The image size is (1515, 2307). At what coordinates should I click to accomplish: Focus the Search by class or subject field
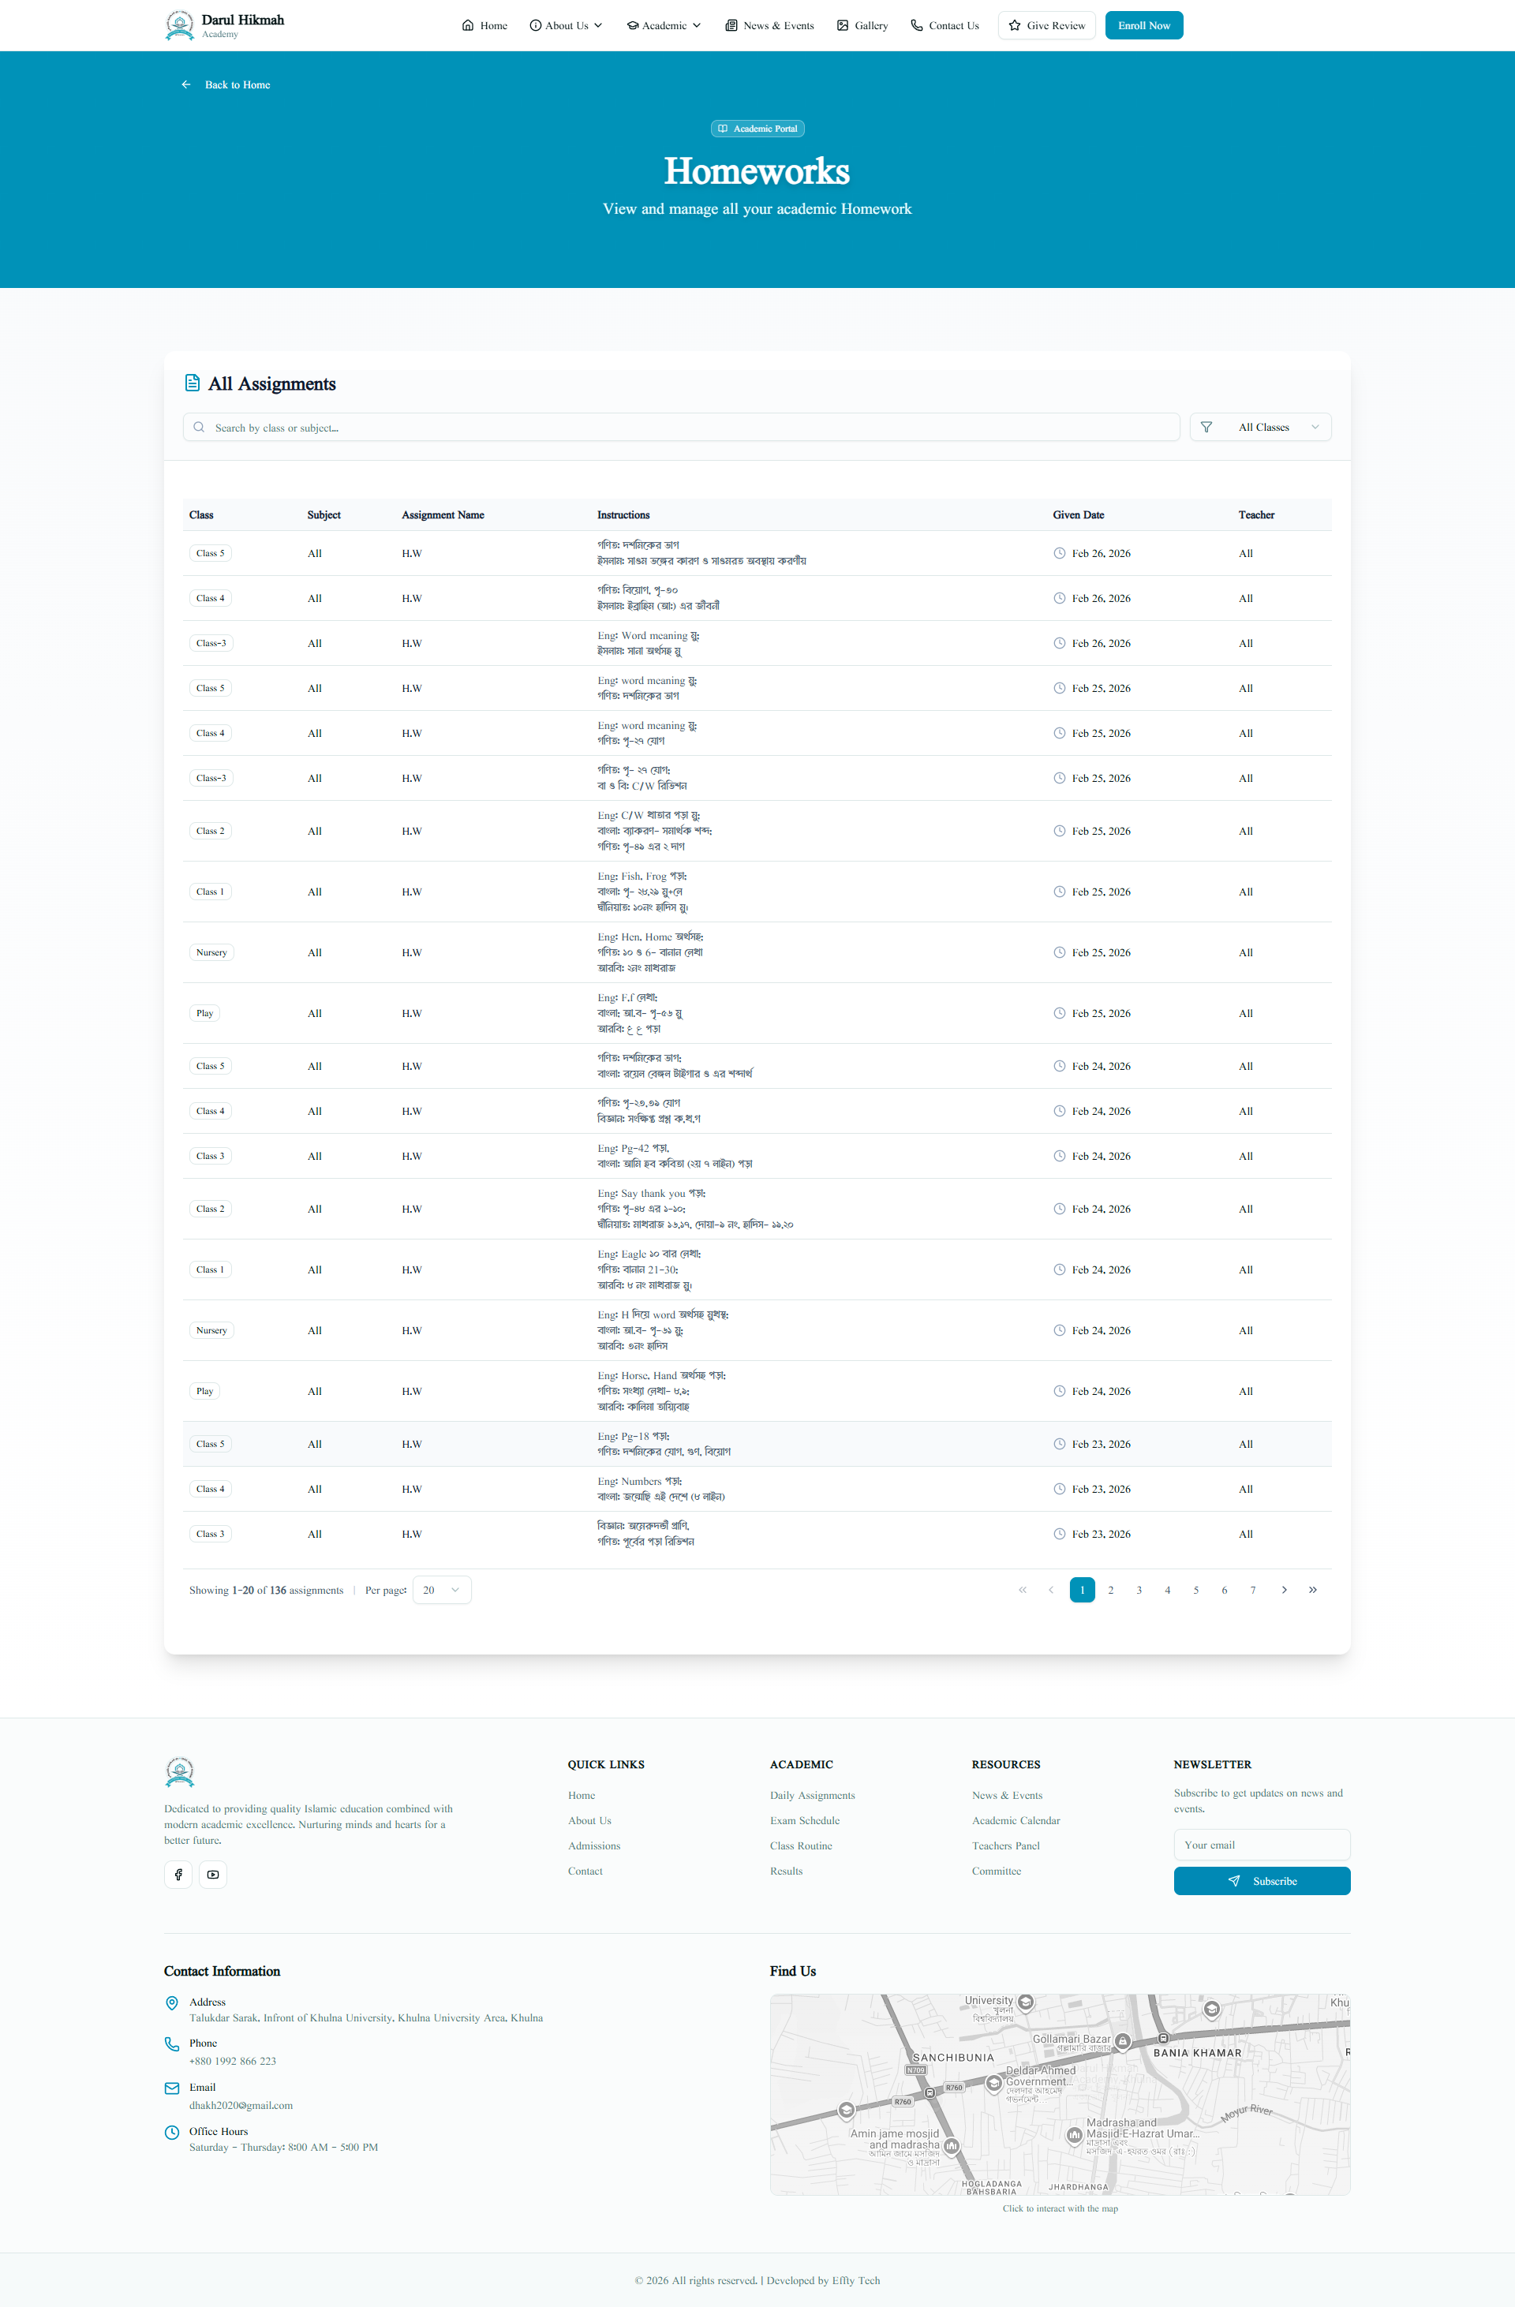(x=682, y=428)
